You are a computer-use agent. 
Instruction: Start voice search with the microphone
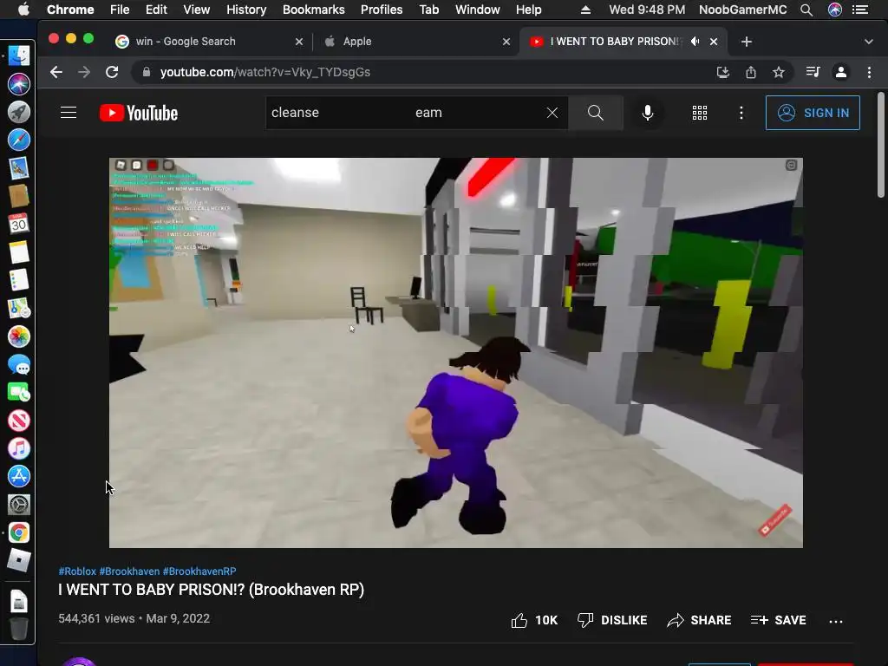click(x=647, y=113)
